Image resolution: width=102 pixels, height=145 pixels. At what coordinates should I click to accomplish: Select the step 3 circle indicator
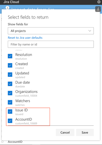7,8
